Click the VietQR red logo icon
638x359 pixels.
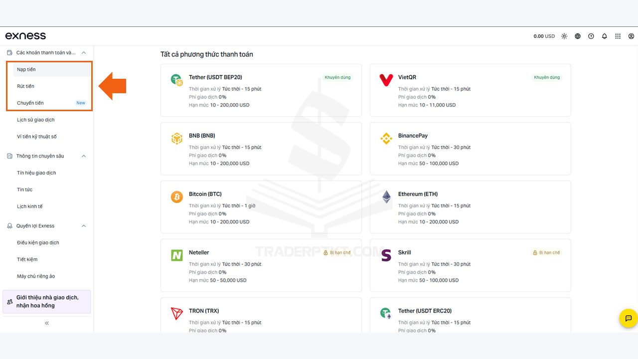pyautogui.click(x=386, y=80)
